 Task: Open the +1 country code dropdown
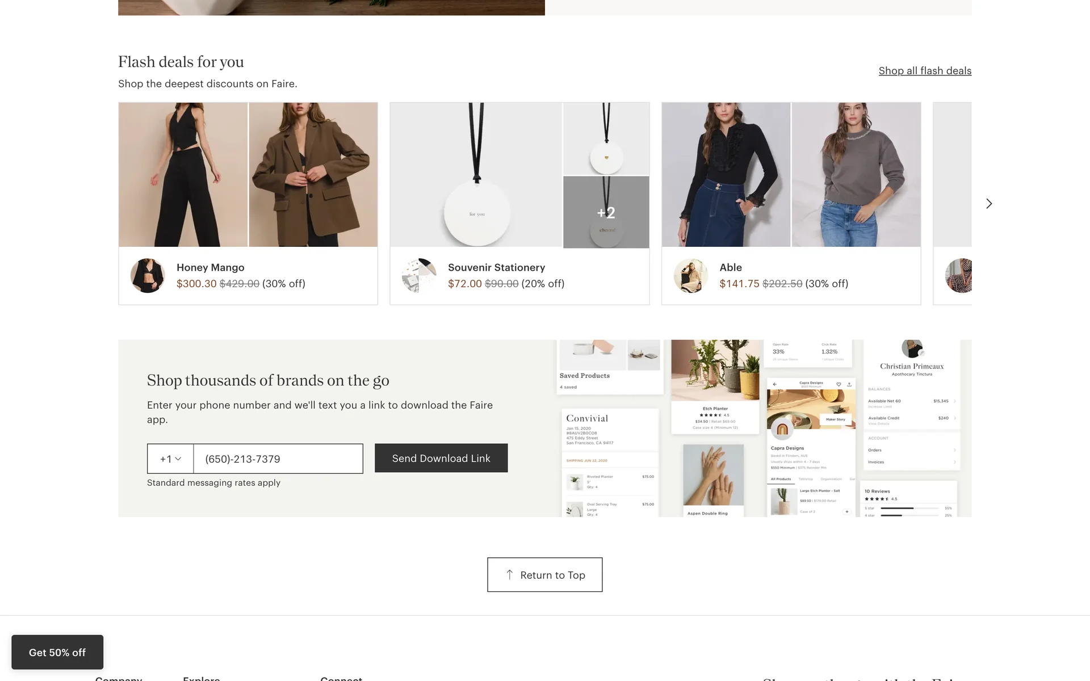coord(170,459)
